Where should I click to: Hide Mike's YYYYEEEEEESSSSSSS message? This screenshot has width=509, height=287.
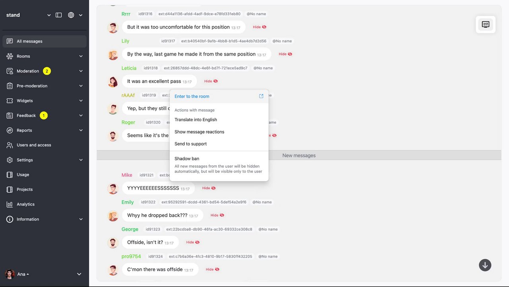point(209,188)
